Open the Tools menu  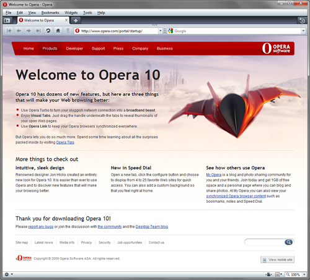(x=87, y=13)
